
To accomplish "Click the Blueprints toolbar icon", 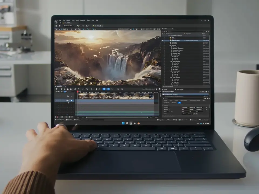I will point(83,26).
